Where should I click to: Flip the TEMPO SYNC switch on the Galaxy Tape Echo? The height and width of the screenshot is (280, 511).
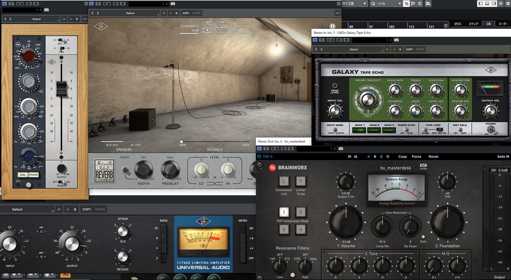point(406,130)
